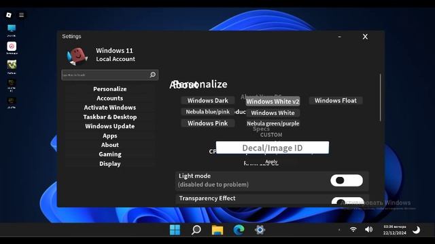435x244 pixels.
Task: Click the Settings gear in the taskbar
Action: pos(260,230)
